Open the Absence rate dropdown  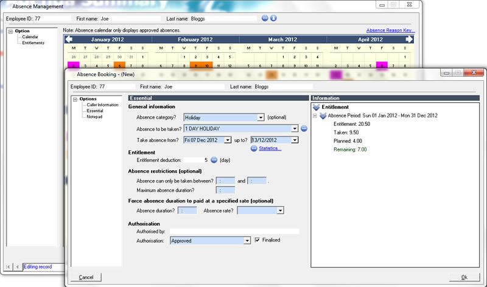tap(281, 210)
